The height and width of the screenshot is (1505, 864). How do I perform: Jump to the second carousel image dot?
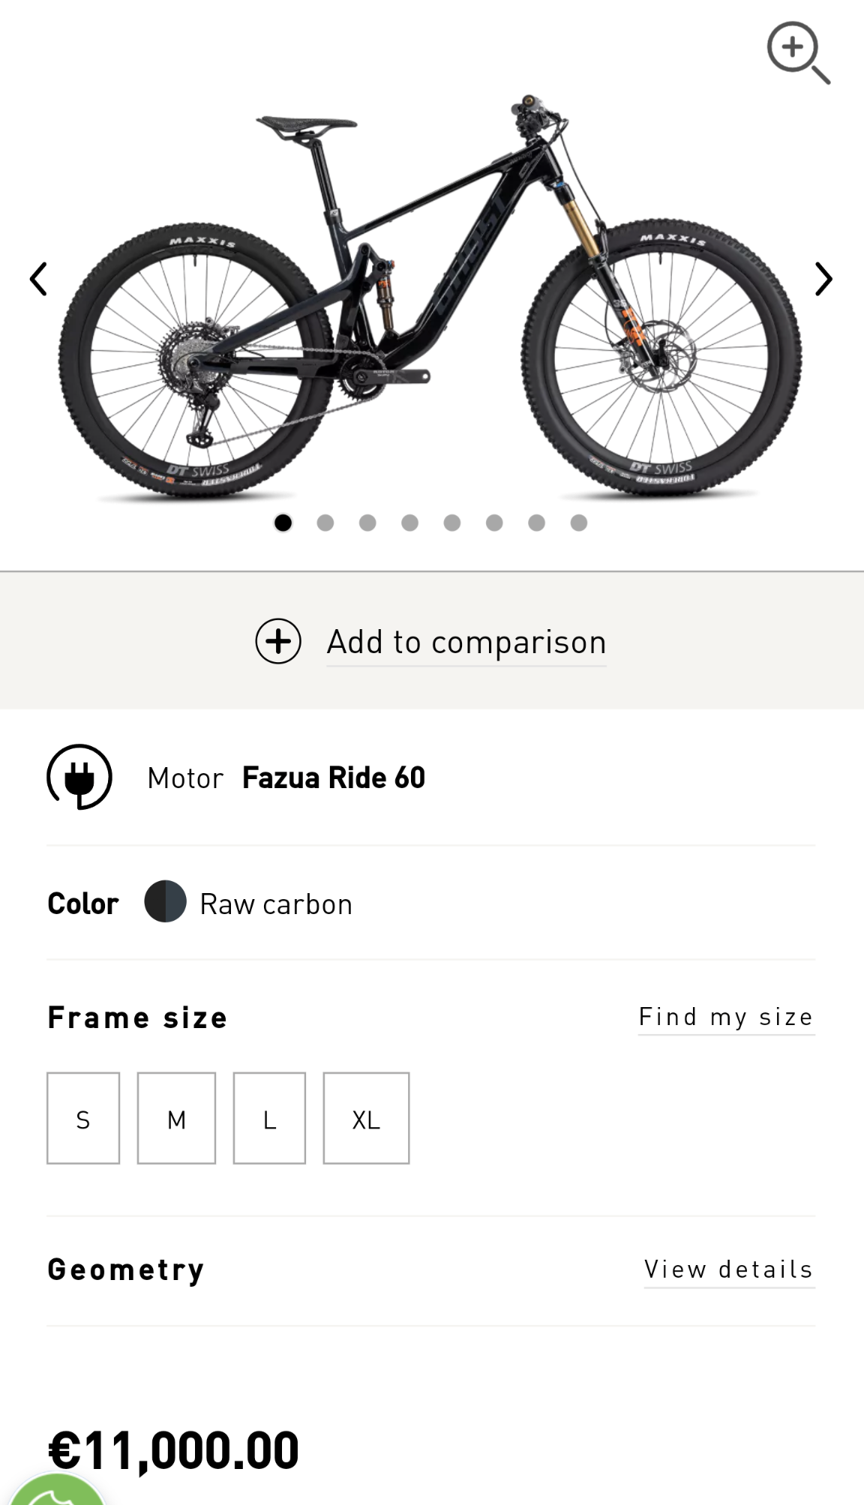[x=325, y=523]
